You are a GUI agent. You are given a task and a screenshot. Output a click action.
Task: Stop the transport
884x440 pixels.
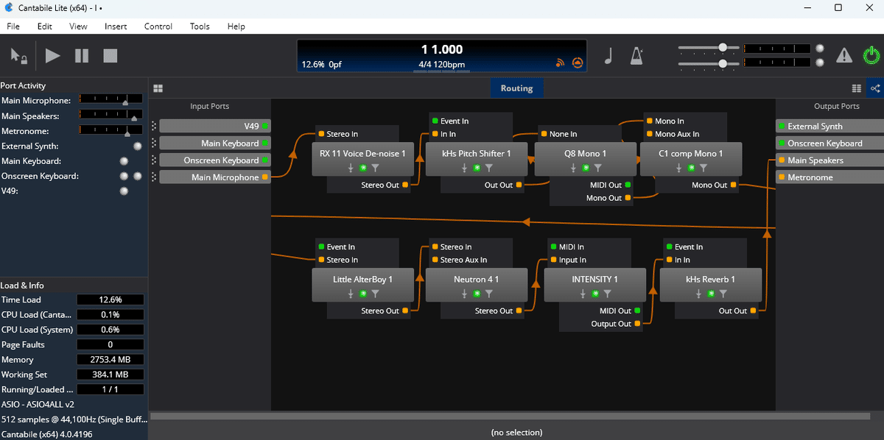[110, 55]
